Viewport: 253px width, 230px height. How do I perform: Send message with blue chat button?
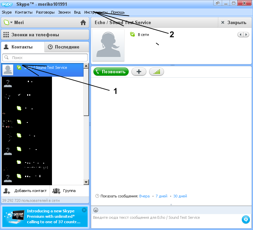tap(246, 219)
